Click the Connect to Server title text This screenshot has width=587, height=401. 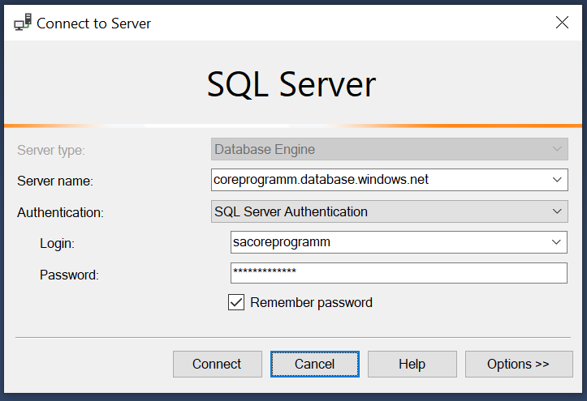93,23
